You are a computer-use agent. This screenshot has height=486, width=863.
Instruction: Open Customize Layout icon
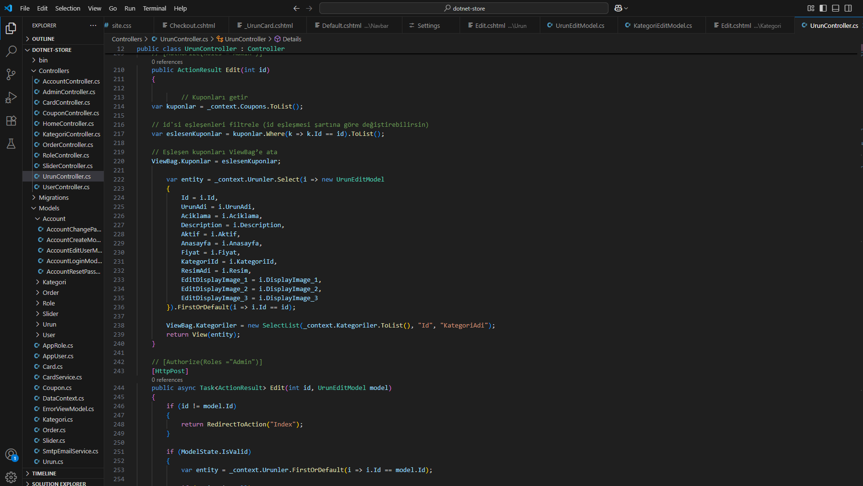tap(811, 8)
